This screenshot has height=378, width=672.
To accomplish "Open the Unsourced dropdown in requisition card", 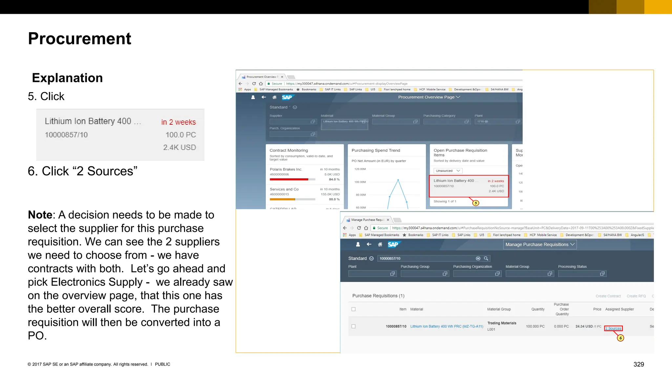I will (x=448, y=171).
